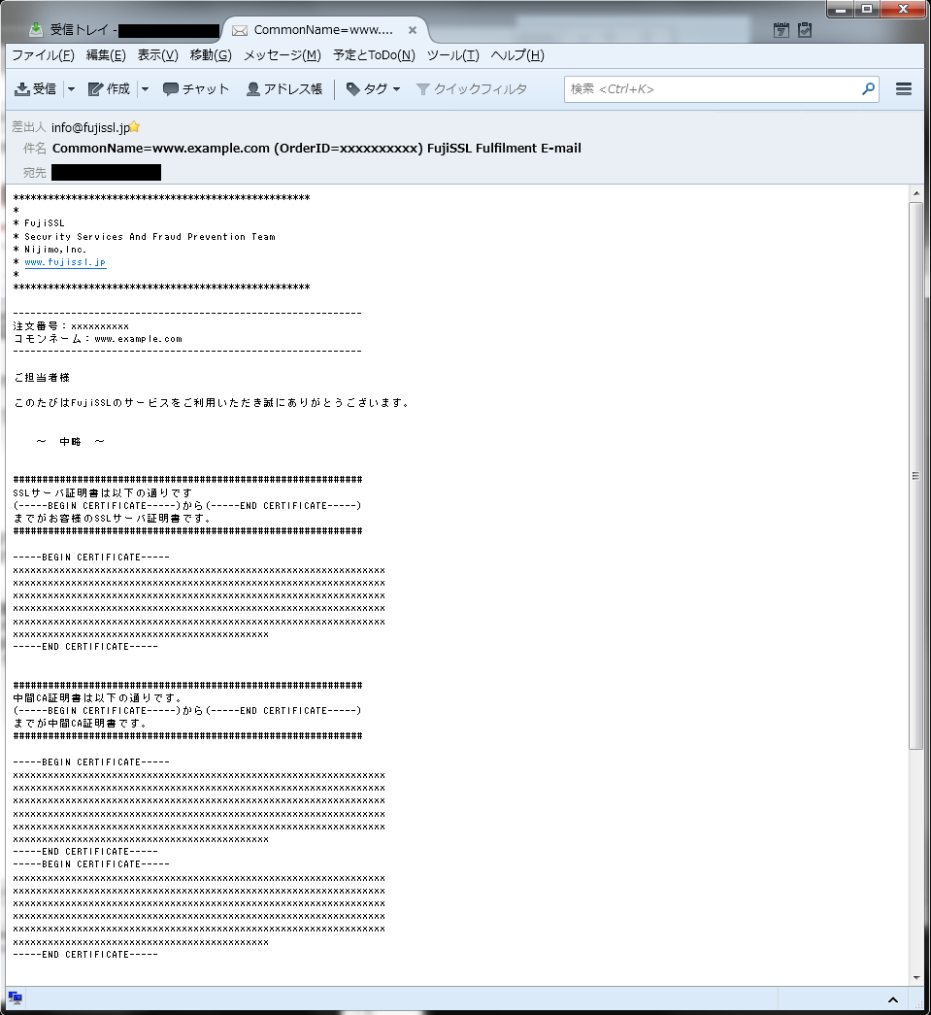The image size is (931, 1015).
Task: Click the online status icon in status bar
Action: (x=15, y=998)
